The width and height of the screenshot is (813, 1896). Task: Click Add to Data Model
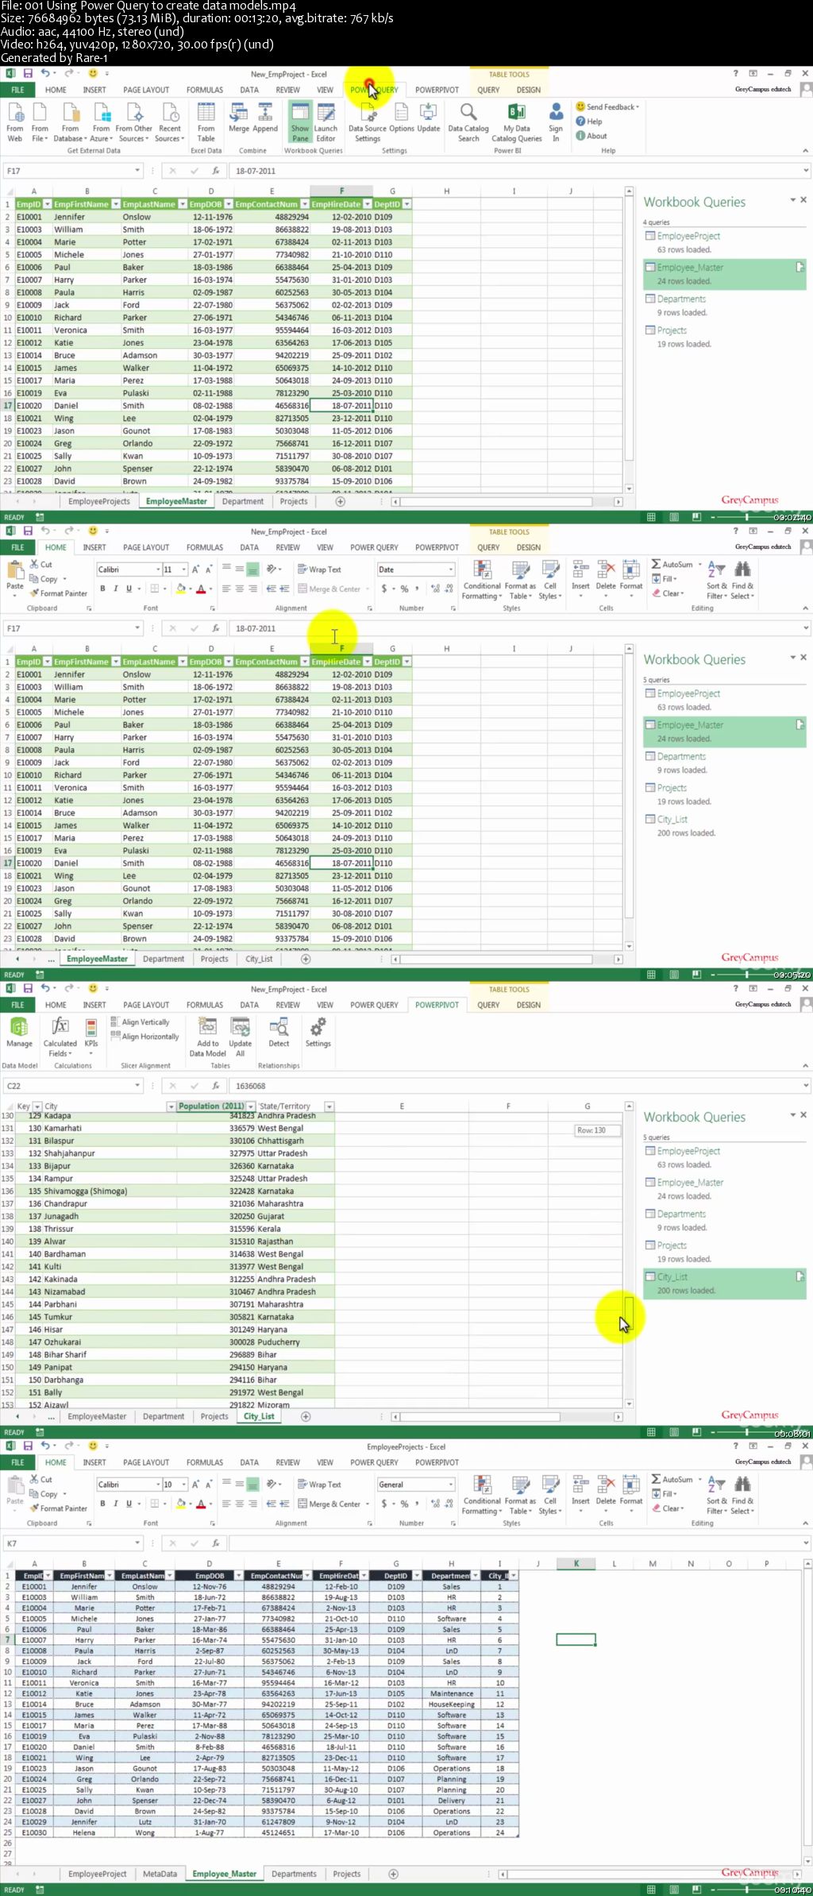[x=208, y=1037]
